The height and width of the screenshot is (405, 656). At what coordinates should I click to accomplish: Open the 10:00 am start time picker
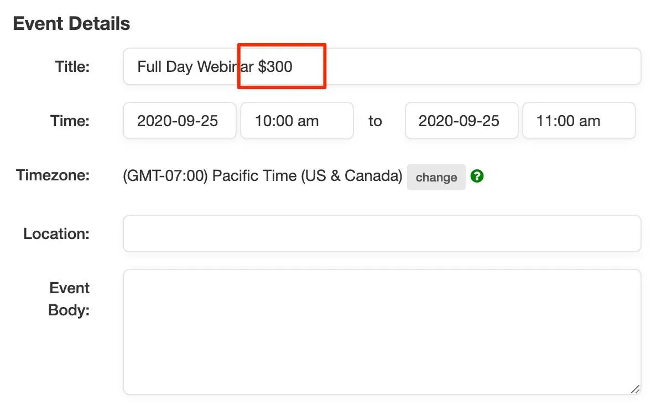[296, 121]
